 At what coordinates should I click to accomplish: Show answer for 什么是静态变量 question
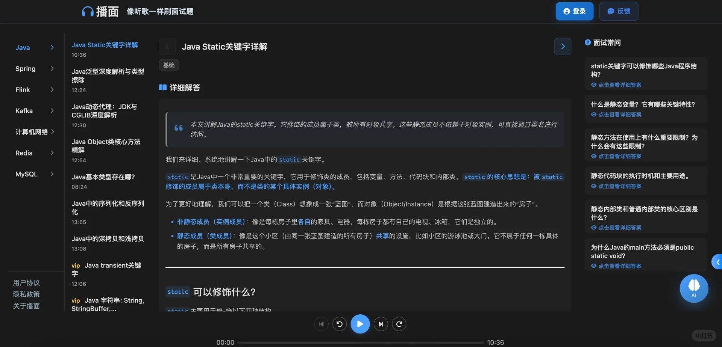(x=619, y=115)
